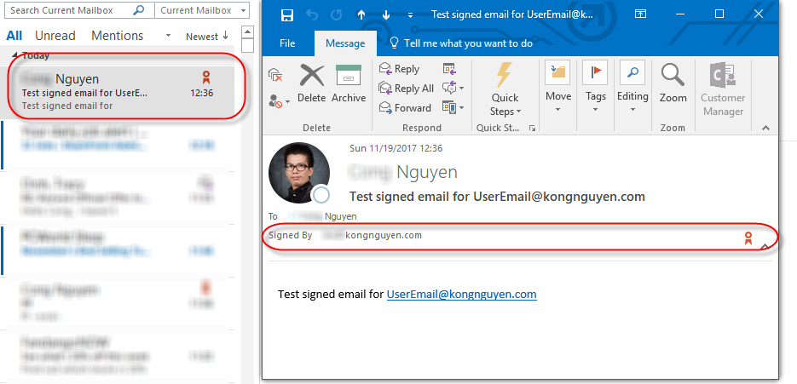Viewport: 797px width, 384px height.
Task: Select the Message ribbon tab
Action: pos(345,43)
